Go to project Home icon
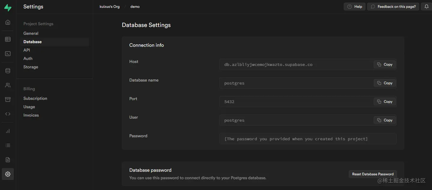The image size is (432, 190). click(x=8, y=22)
